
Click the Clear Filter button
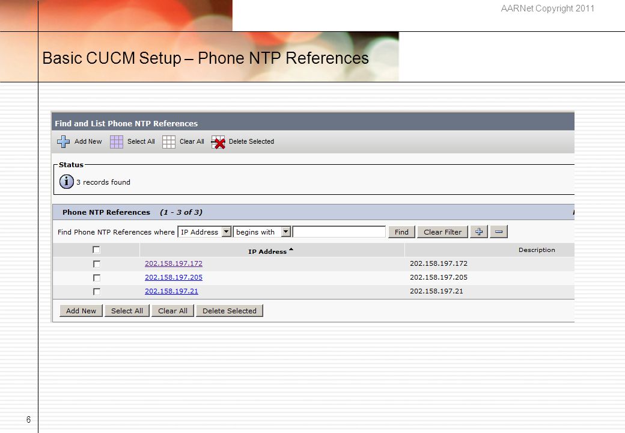click(442, 232)
